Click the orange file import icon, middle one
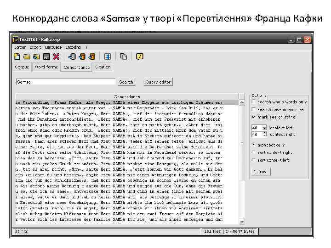Screen dimensions: 331x248 point(82,56)
